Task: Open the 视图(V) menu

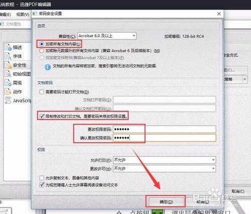Action: tap(23, 15)
